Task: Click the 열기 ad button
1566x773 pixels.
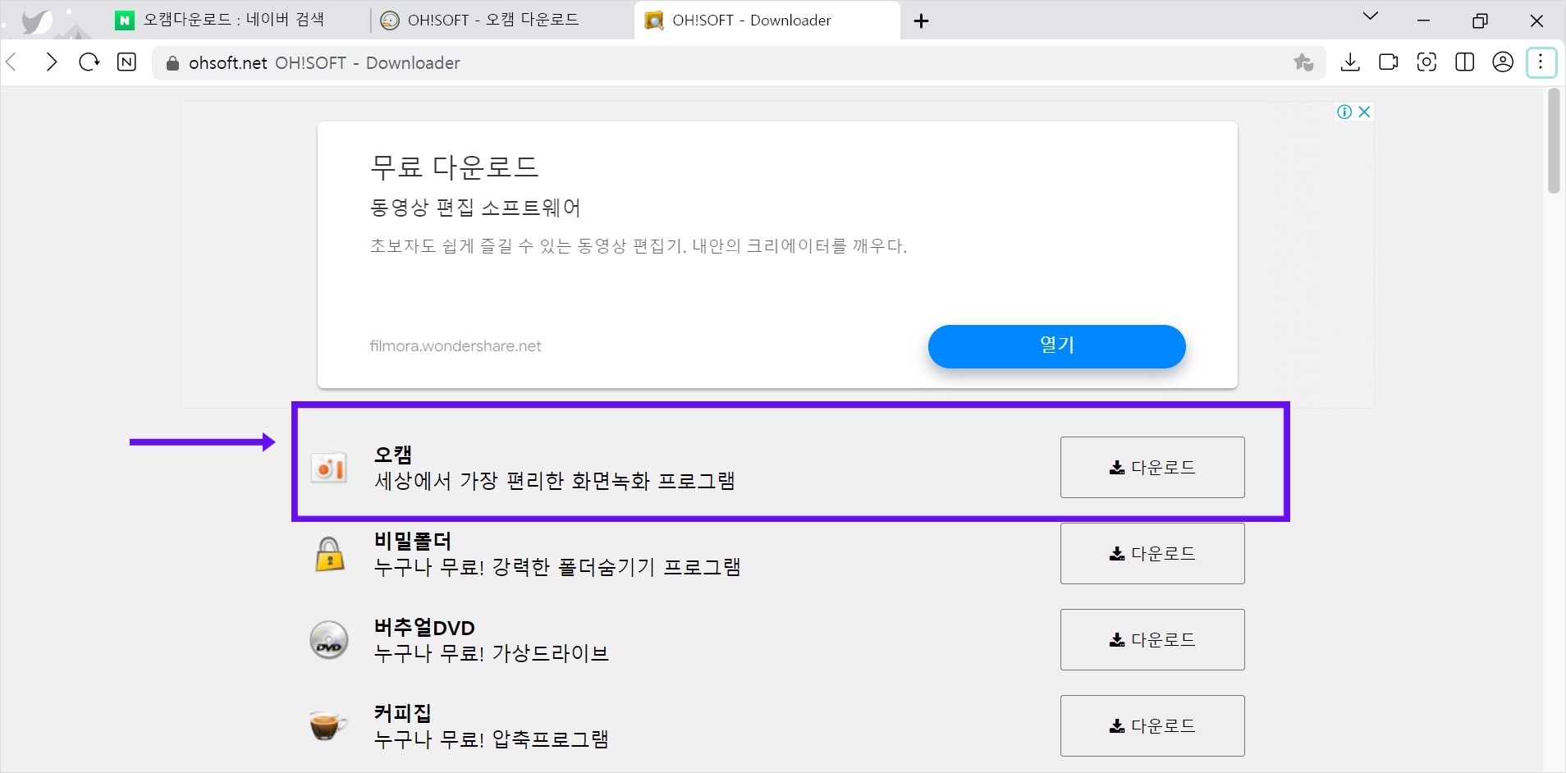Action: point(1056,346)
